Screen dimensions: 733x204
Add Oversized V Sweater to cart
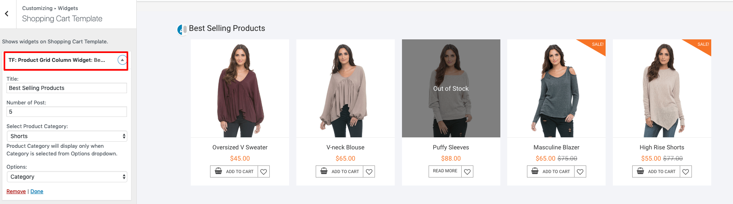234,171
